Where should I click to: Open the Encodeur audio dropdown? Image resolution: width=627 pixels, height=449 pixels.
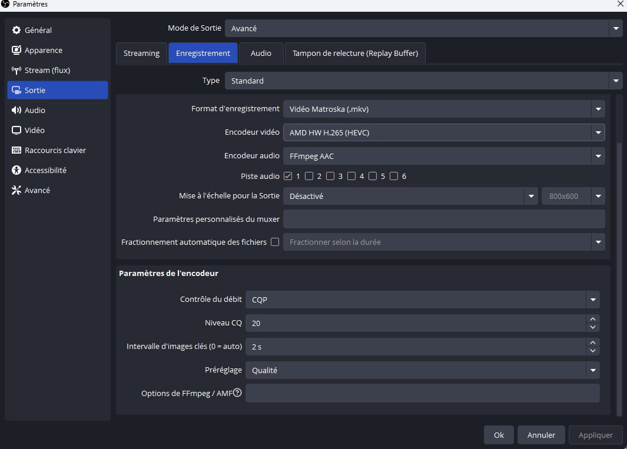[x=444, y=156]
